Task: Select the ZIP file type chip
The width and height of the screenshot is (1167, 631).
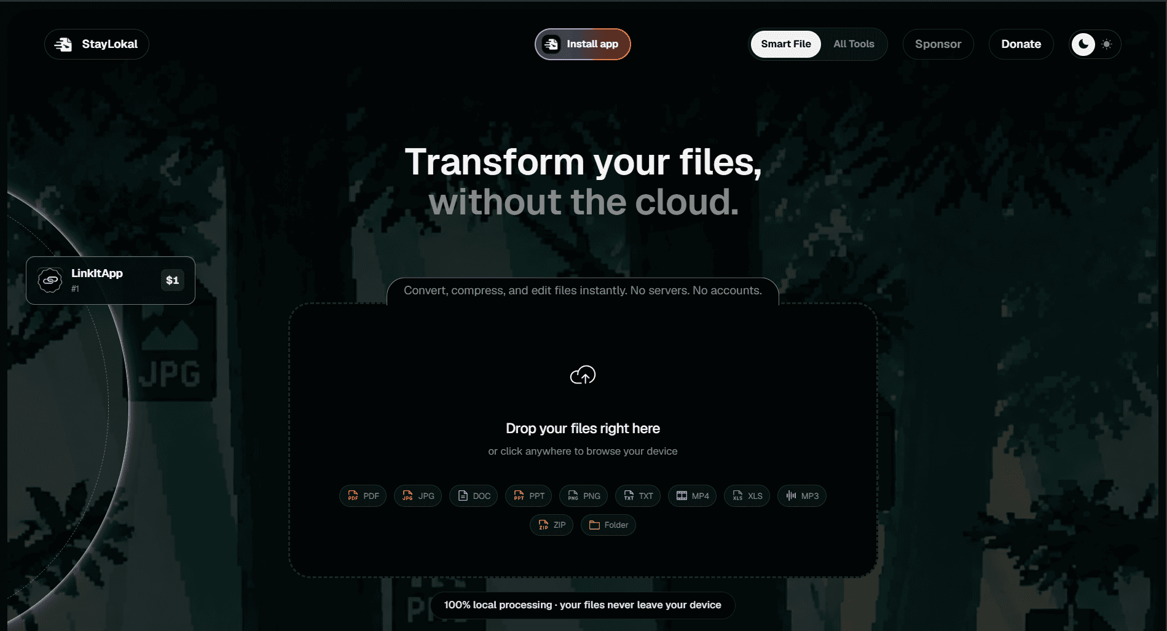Action: tap(551, 525)
